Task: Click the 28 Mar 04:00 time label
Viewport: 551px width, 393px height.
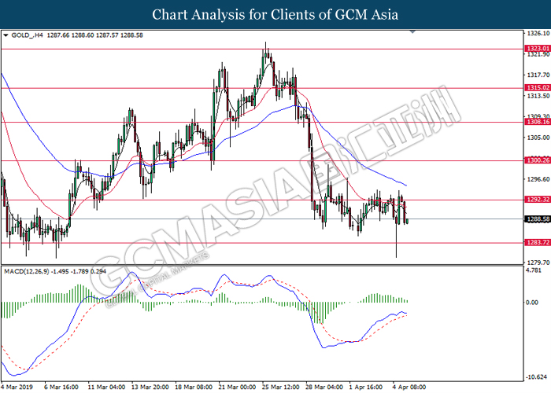Action: [324, 387]
